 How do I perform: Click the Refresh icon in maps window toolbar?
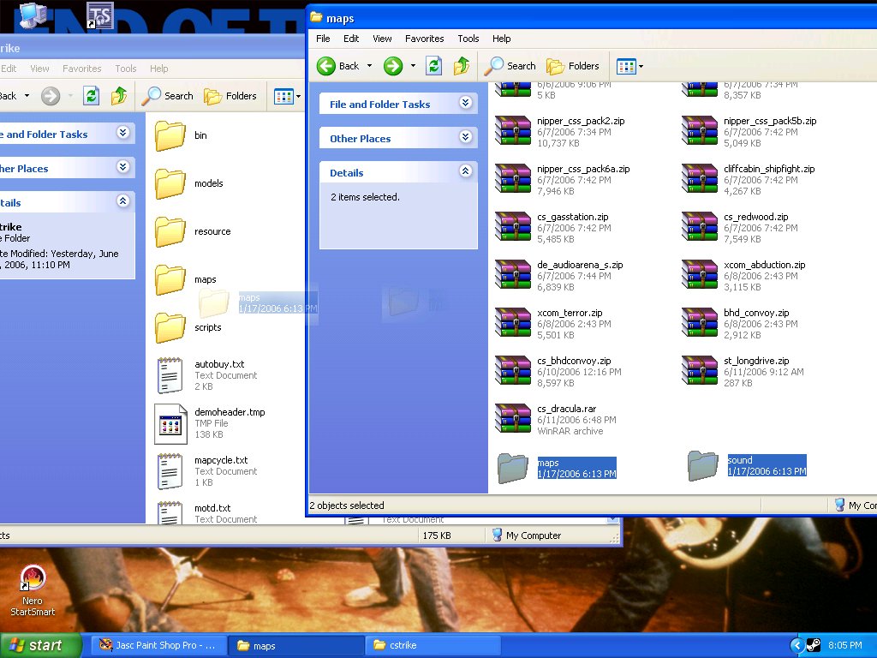[x=434, y=66]
